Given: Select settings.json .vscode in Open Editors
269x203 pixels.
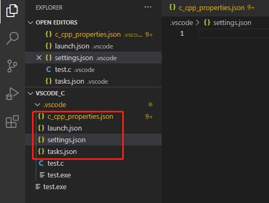Looking at the screenshot, I should pos(93,58).
